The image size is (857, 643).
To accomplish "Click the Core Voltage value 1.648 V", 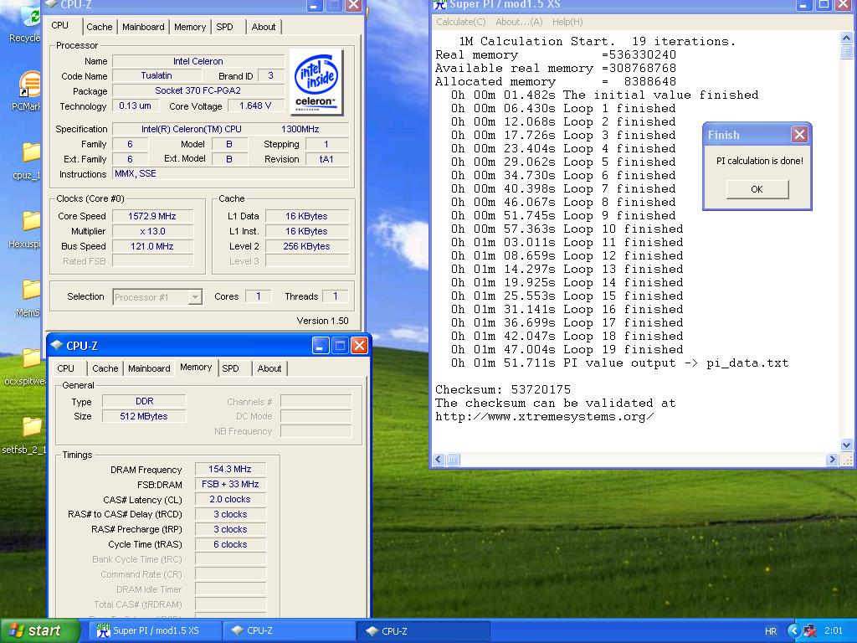I will [x=255, y=105].
